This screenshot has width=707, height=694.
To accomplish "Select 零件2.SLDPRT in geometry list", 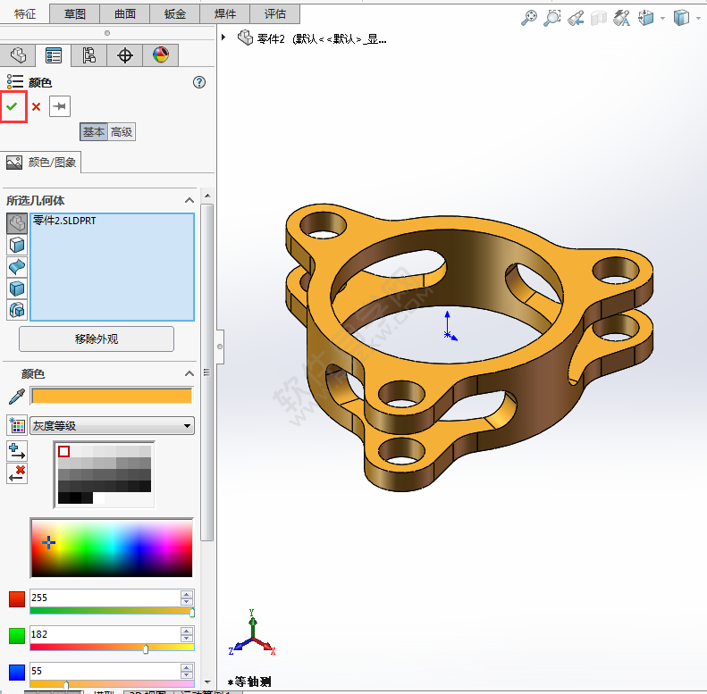I will (x=64, y=221).
